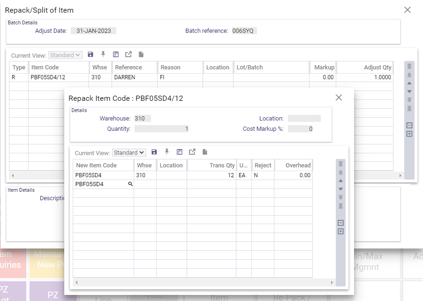Click the Overhead column header
The height and width of the screenshot is (301, 423).
294,165
